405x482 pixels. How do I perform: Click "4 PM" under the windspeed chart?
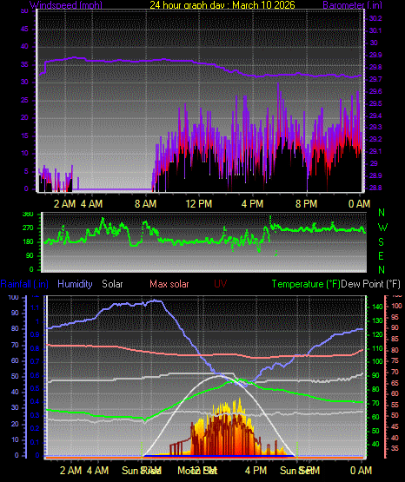252,204
